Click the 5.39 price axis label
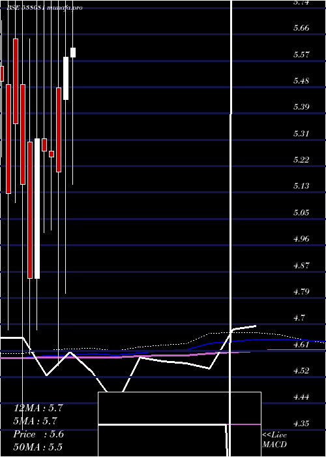326x457 pixels. point(301,107)
